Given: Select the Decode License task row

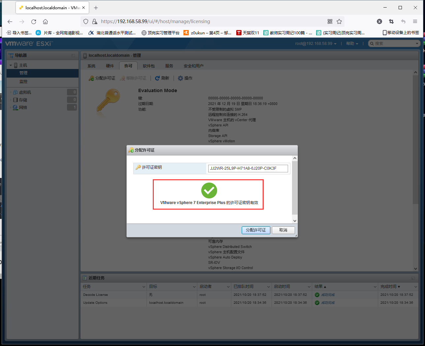Looking at the screenshot, I should (x=249, y=295).
